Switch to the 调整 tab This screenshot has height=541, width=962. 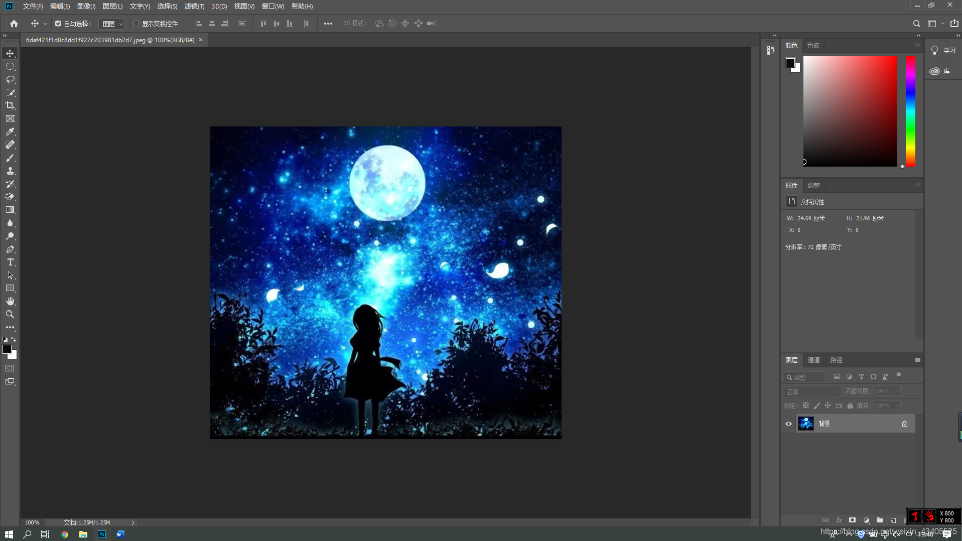coord(813,186)
